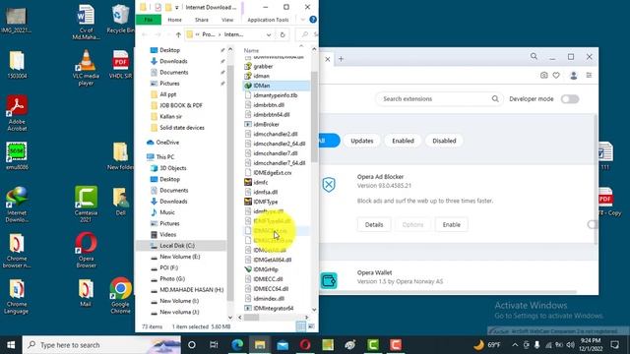Image resolution: width=630 pixels, height=354 pixels.
Task: Show hidden system tray icons
Action: coord(515,345)
